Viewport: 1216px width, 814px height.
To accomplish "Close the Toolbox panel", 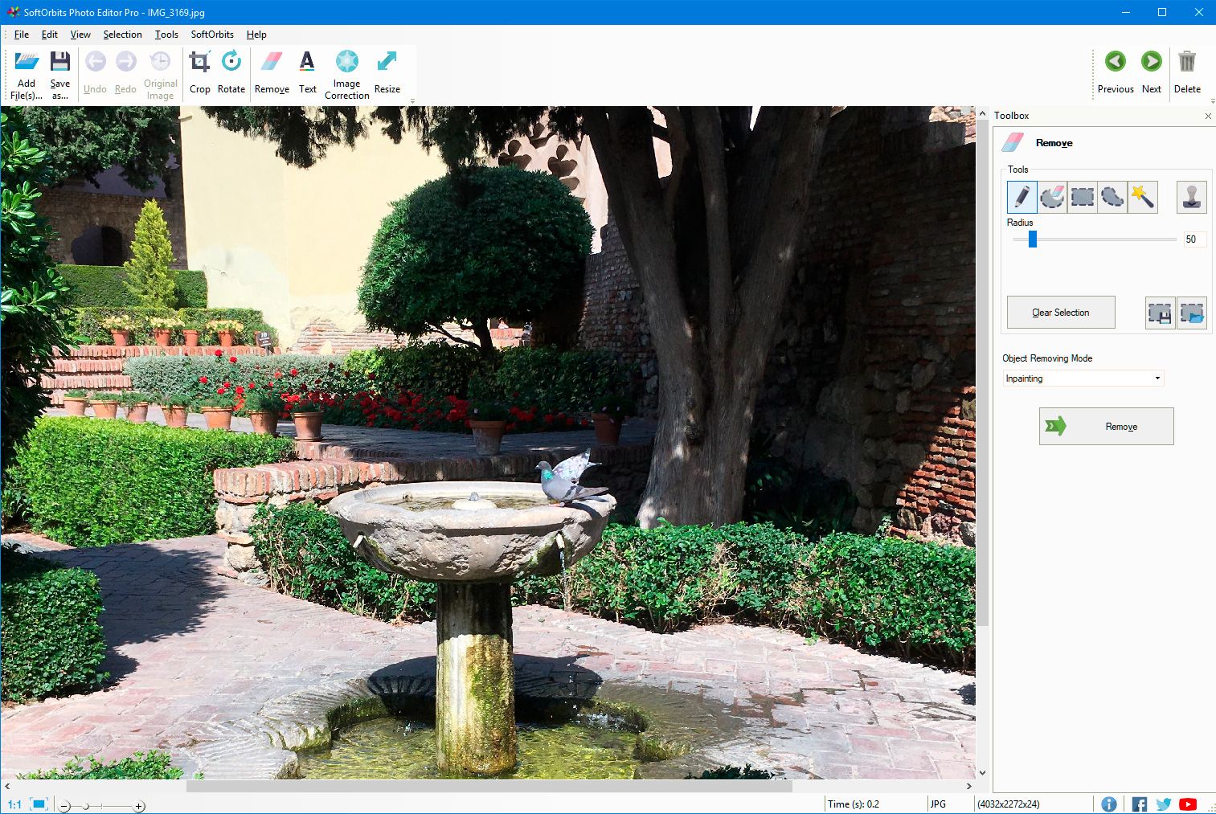I will pos(1208,117).
